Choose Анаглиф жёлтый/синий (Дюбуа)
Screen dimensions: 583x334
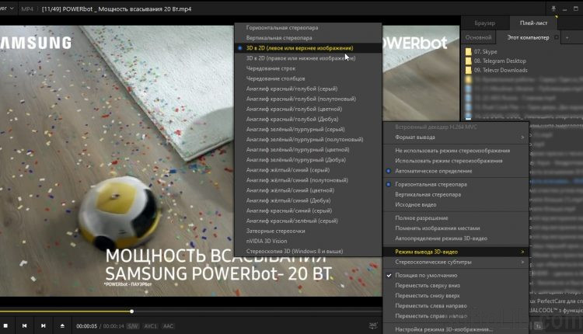point(309,200)
